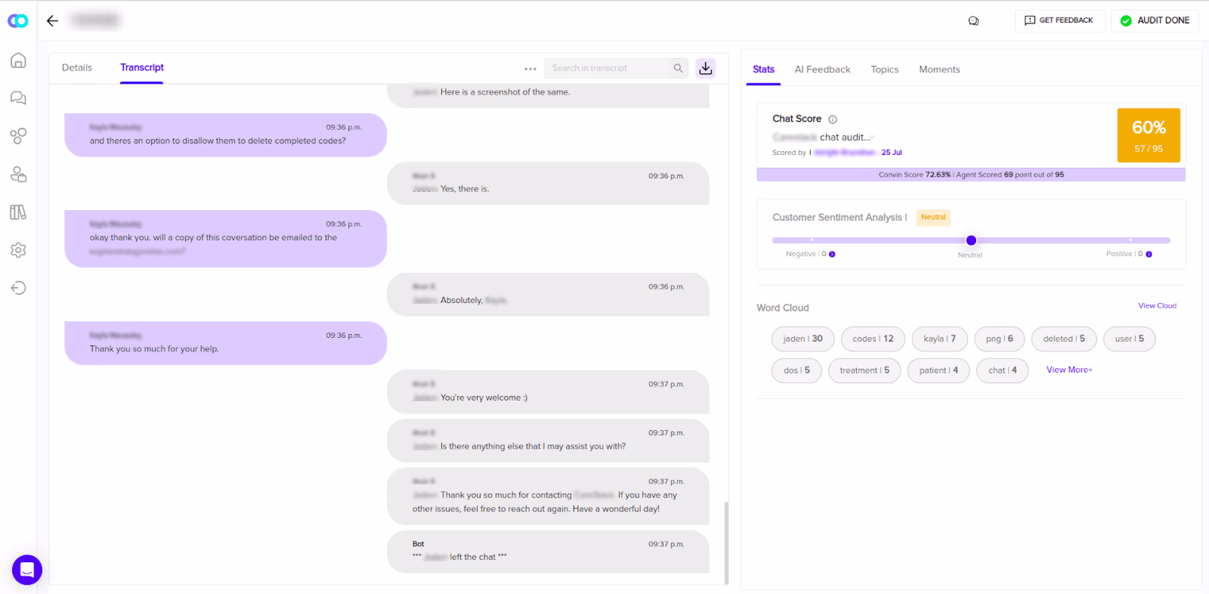Select the 'png | 6' word chip
1209x594 pixels.
999,339
